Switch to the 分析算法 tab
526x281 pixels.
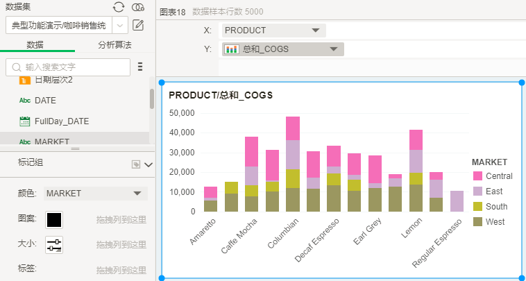click(114, 45)
